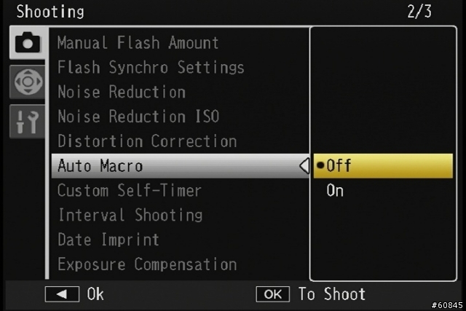Switch to the Key Custom Options tab icon
The image size is (466, 311).
(28, 82)
